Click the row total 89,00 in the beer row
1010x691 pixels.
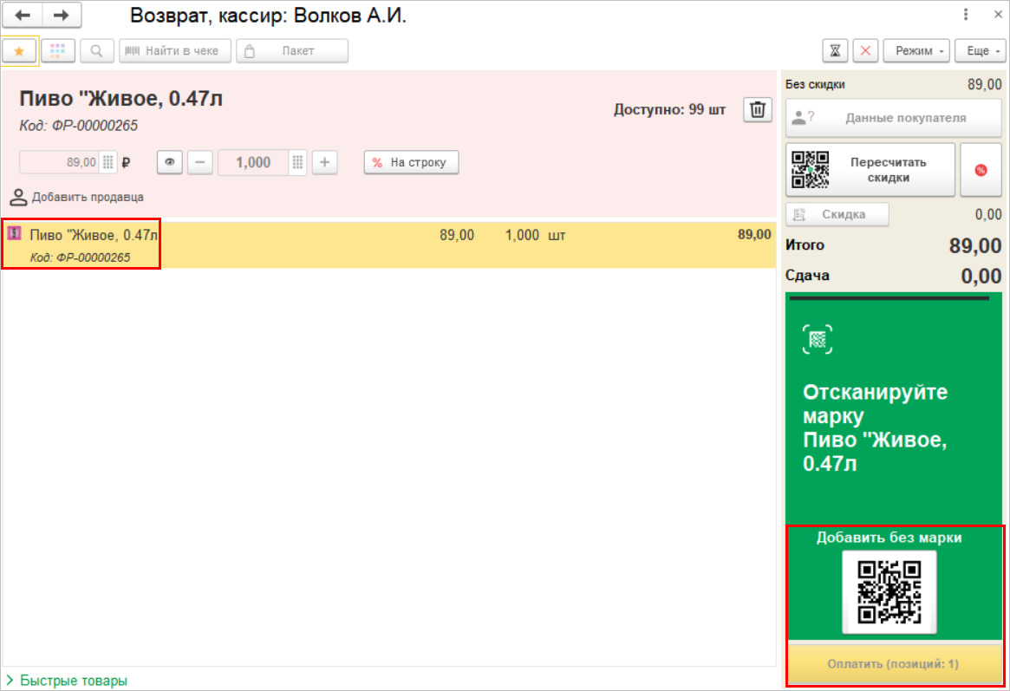754,234
